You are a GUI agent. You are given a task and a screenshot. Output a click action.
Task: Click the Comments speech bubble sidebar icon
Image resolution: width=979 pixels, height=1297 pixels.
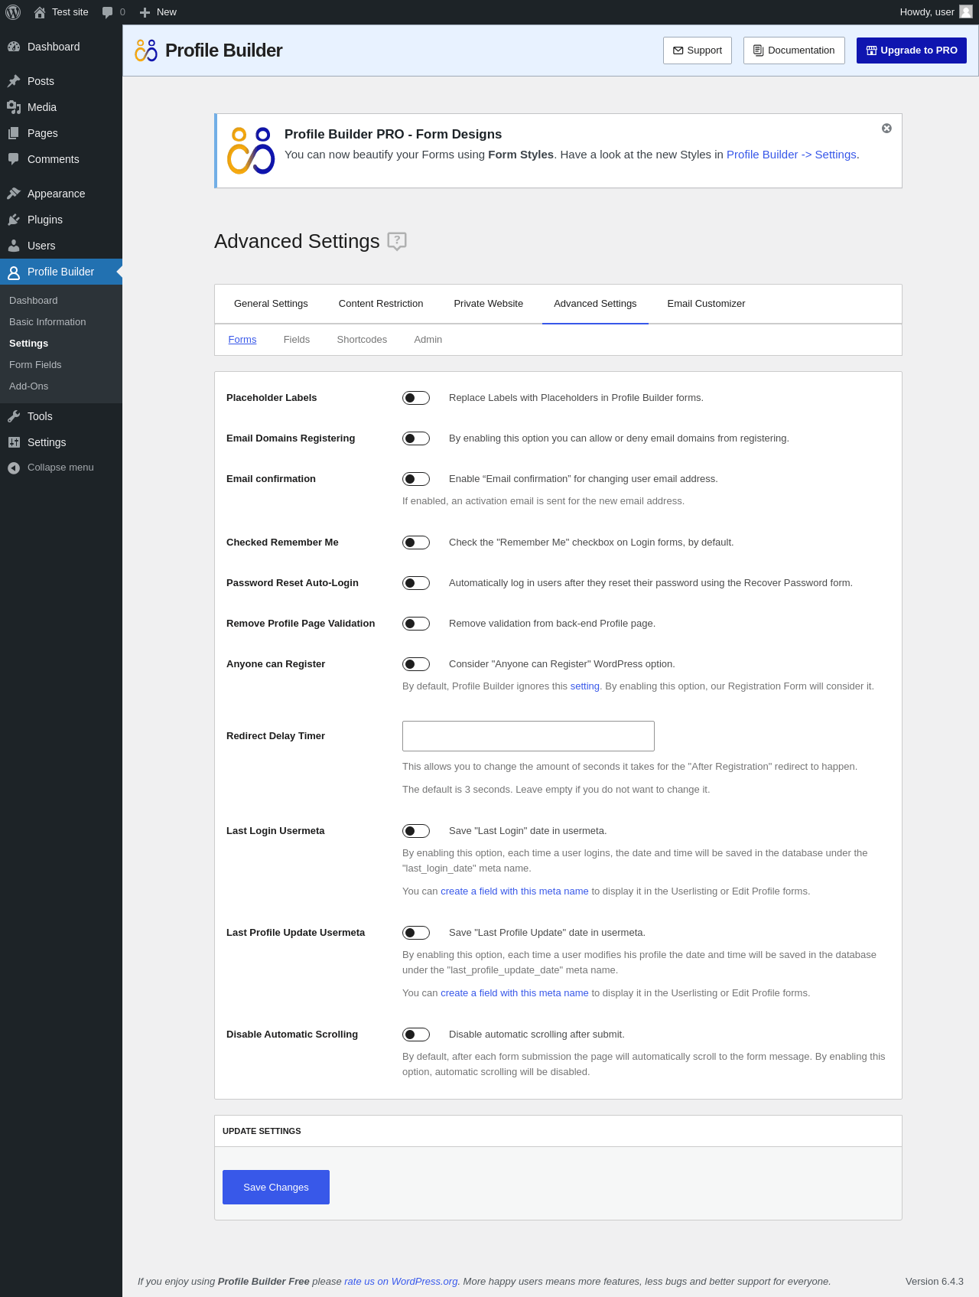click(14, 159)
